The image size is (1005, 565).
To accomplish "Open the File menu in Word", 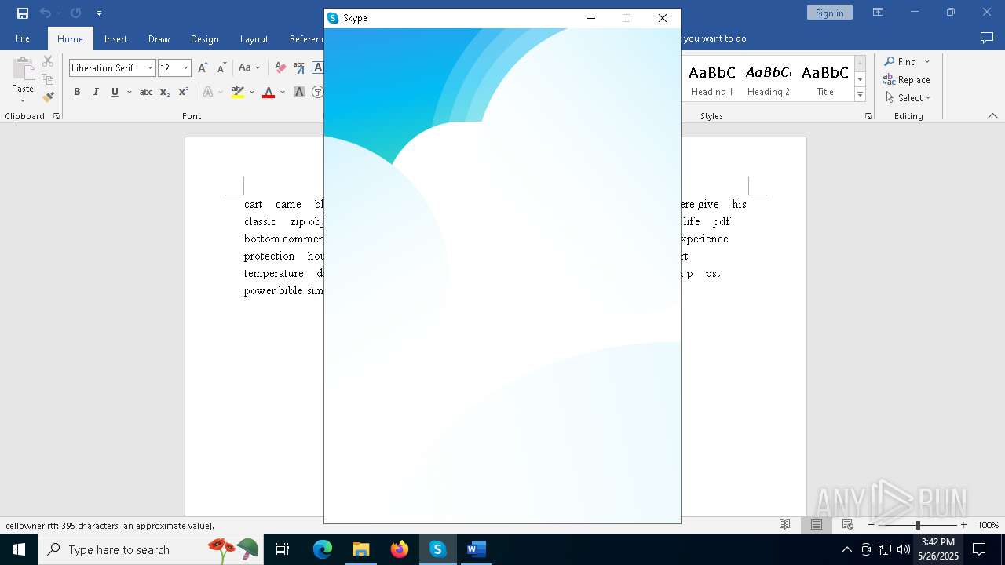I will pyautogui.click(x=23, y=38).
